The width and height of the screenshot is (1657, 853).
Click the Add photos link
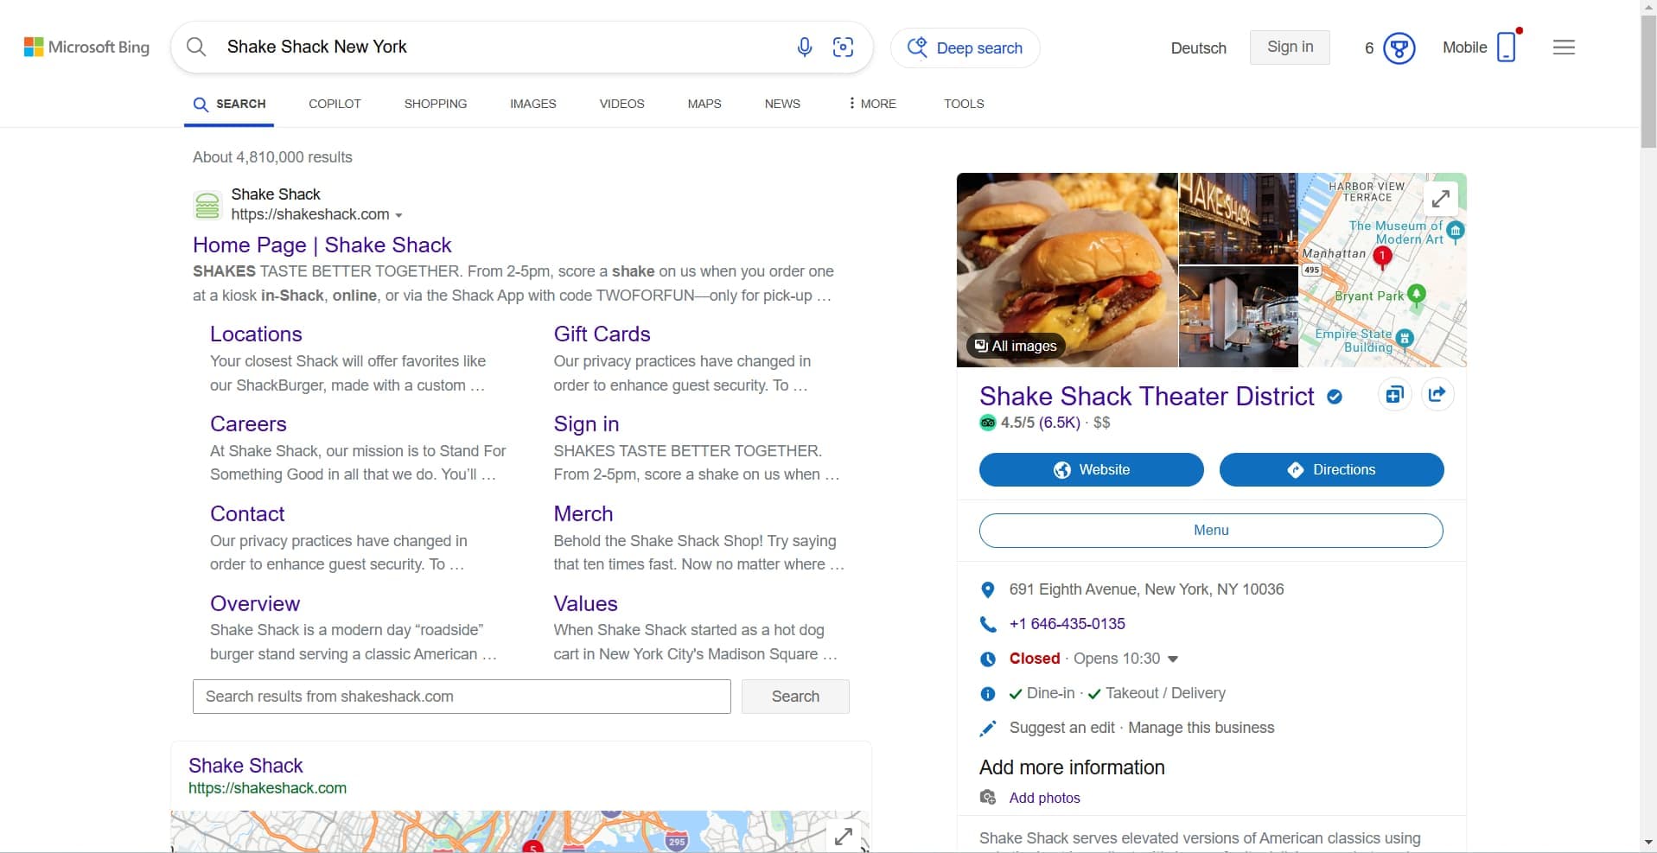tap(1045, 798)
